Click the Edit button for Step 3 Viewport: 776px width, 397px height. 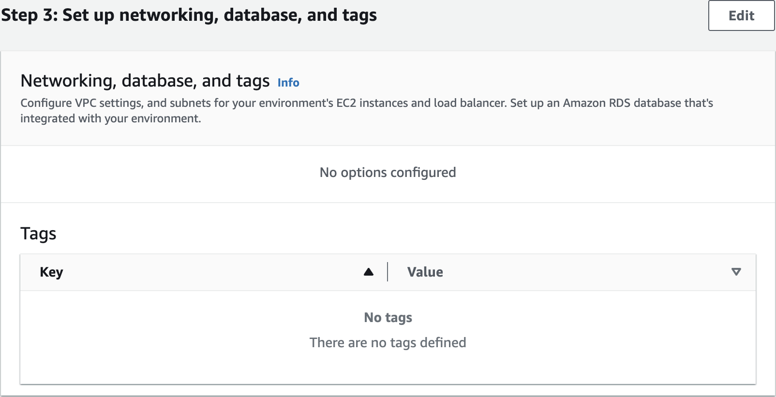tap(741, 16)
